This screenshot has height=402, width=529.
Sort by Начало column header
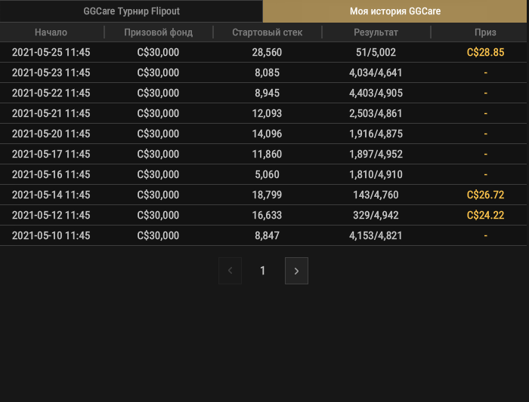click(x=51, y=32)
